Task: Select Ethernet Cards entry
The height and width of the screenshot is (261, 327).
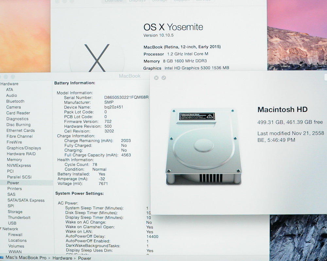Action: click(x=21, y=130)
